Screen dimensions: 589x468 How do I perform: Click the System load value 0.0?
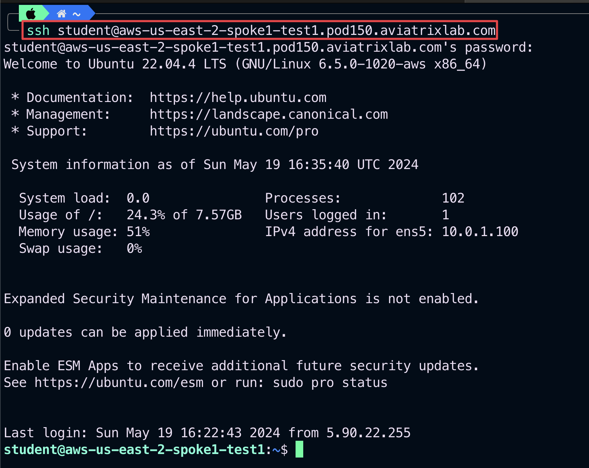[138, 198]
